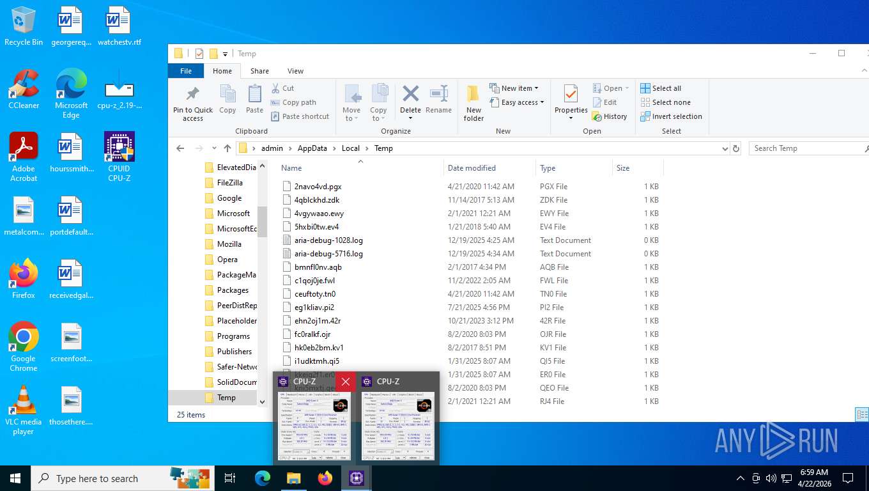Open the Quick Access Toolbar customize dropdown
Screen dimensions: 869x491
tap(225, 54)
